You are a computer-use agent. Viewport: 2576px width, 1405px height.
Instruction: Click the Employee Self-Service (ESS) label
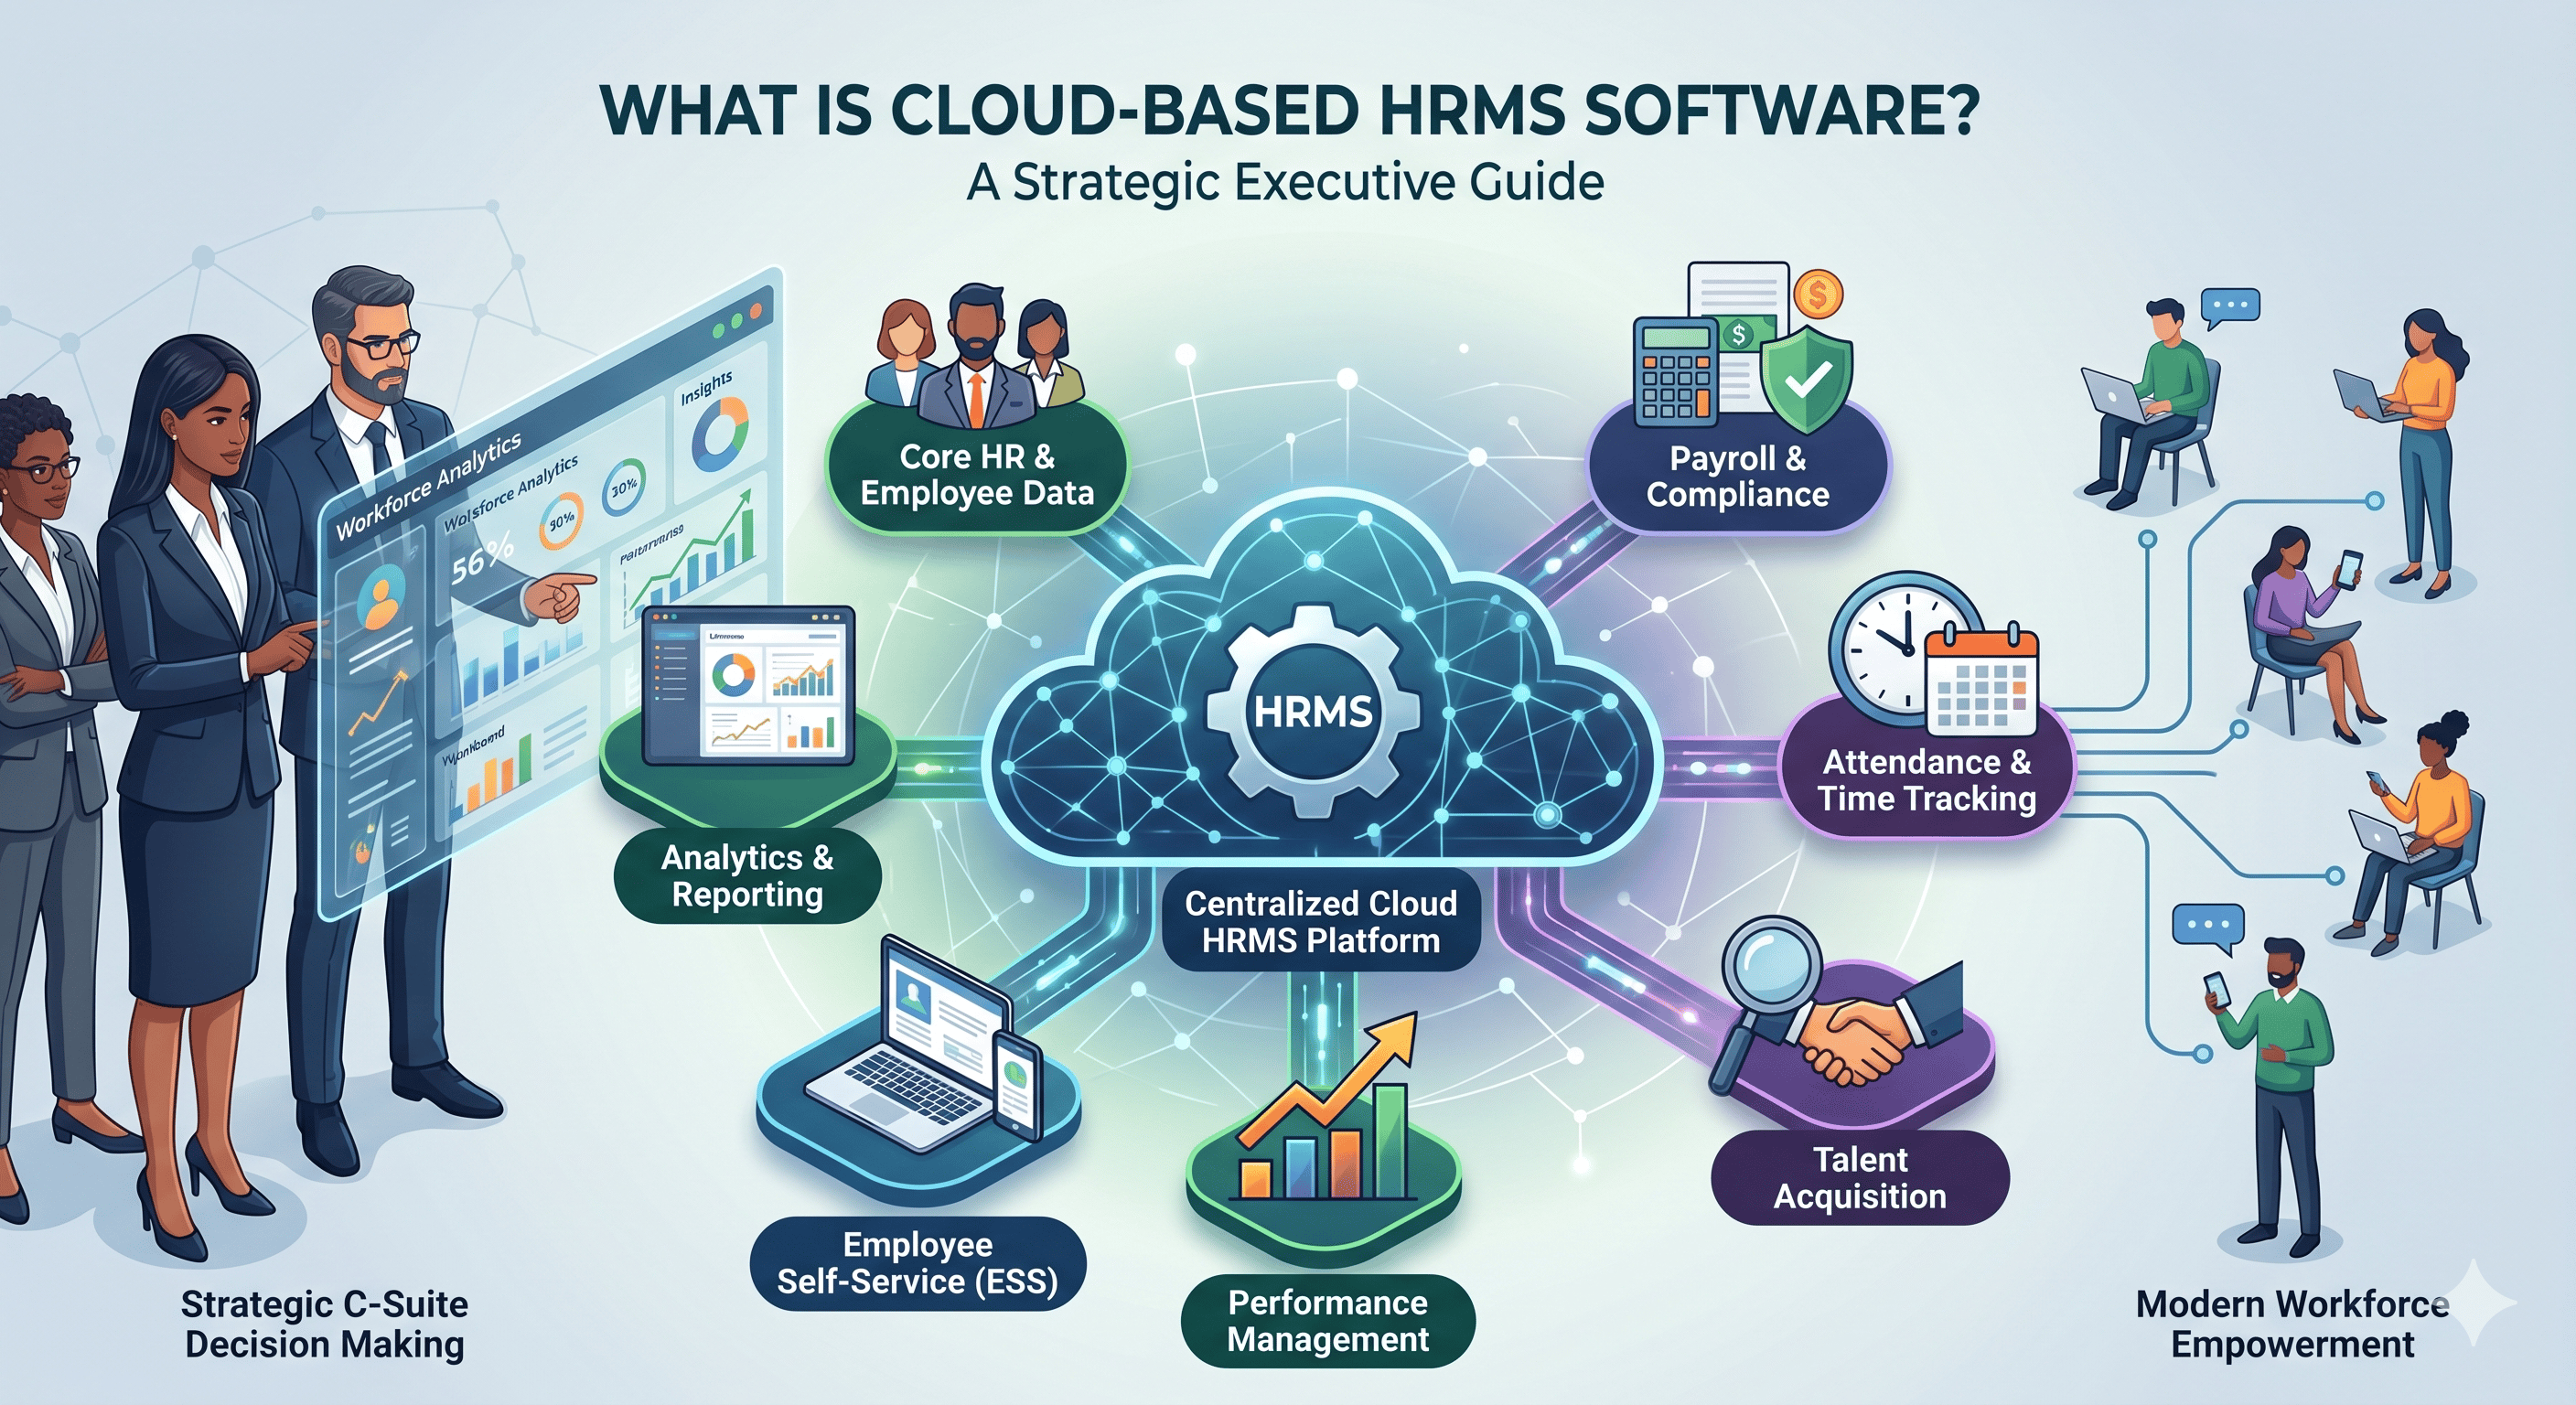click(918, 1263)
